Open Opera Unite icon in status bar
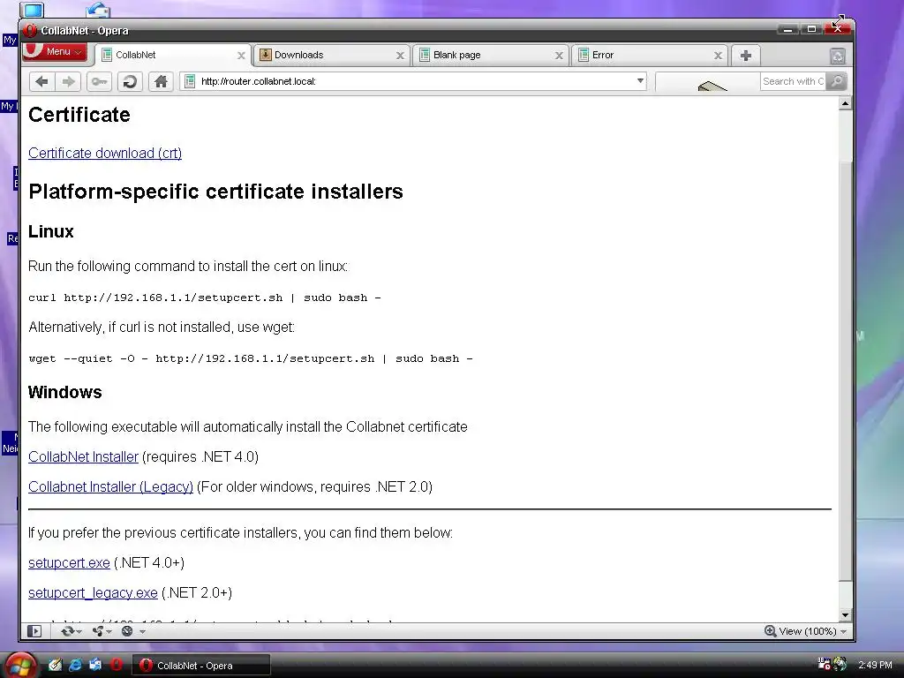 pyautogui.click(x=97, y=631)
